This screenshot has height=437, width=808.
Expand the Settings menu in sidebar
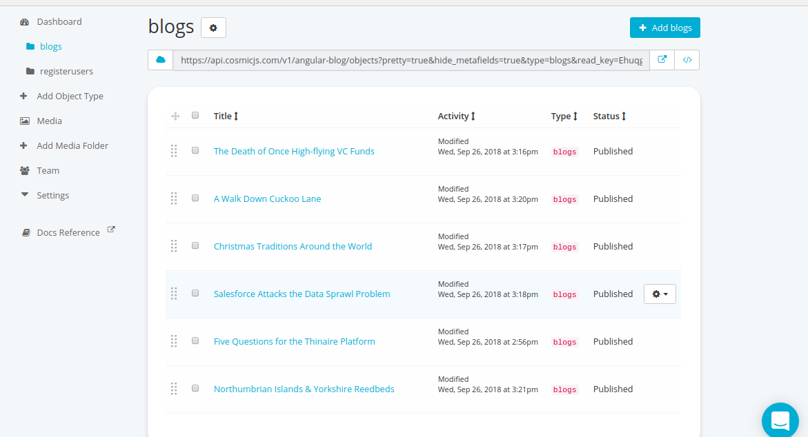(x=52, y=195)
